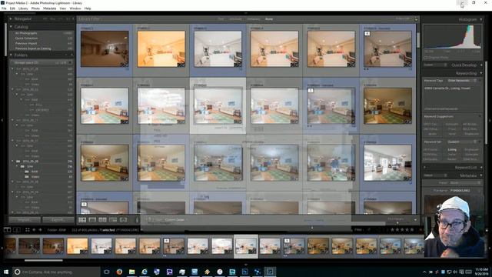Switch to Grid view in the toolbar
Screen dimensions: 492x277
(82, 220)
